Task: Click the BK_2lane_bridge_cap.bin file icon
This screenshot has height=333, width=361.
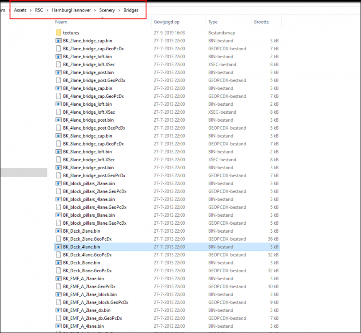Action: 59,41
